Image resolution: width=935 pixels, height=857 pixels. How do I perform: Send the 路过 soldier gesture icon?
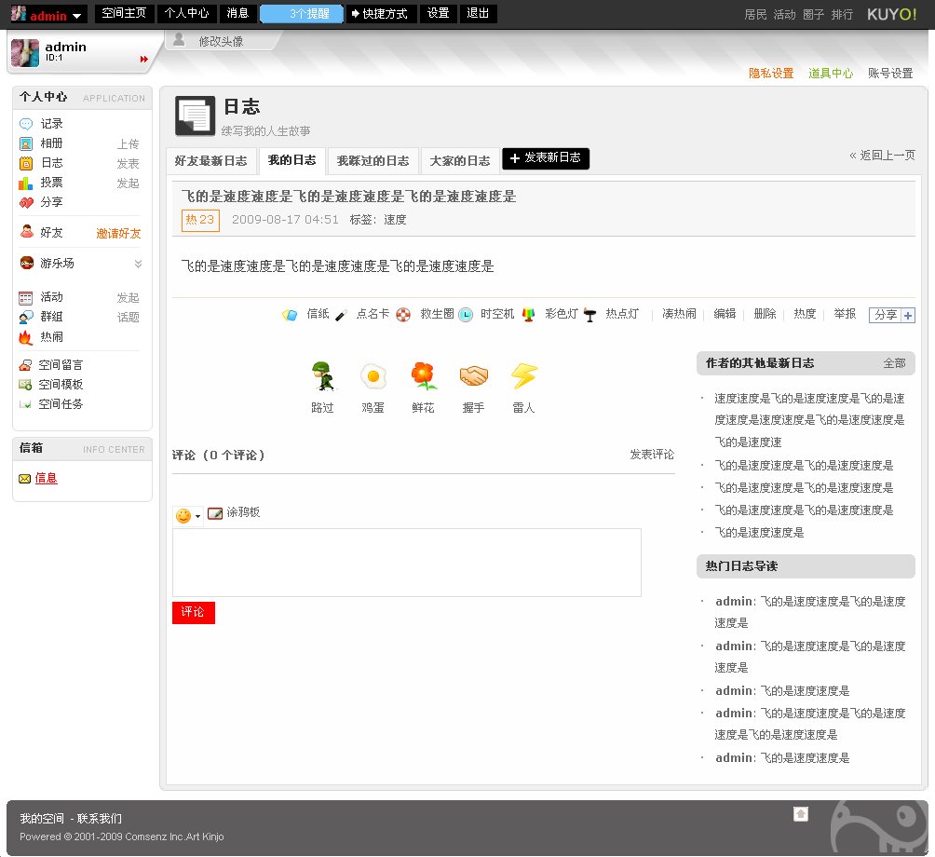[322, 376]
